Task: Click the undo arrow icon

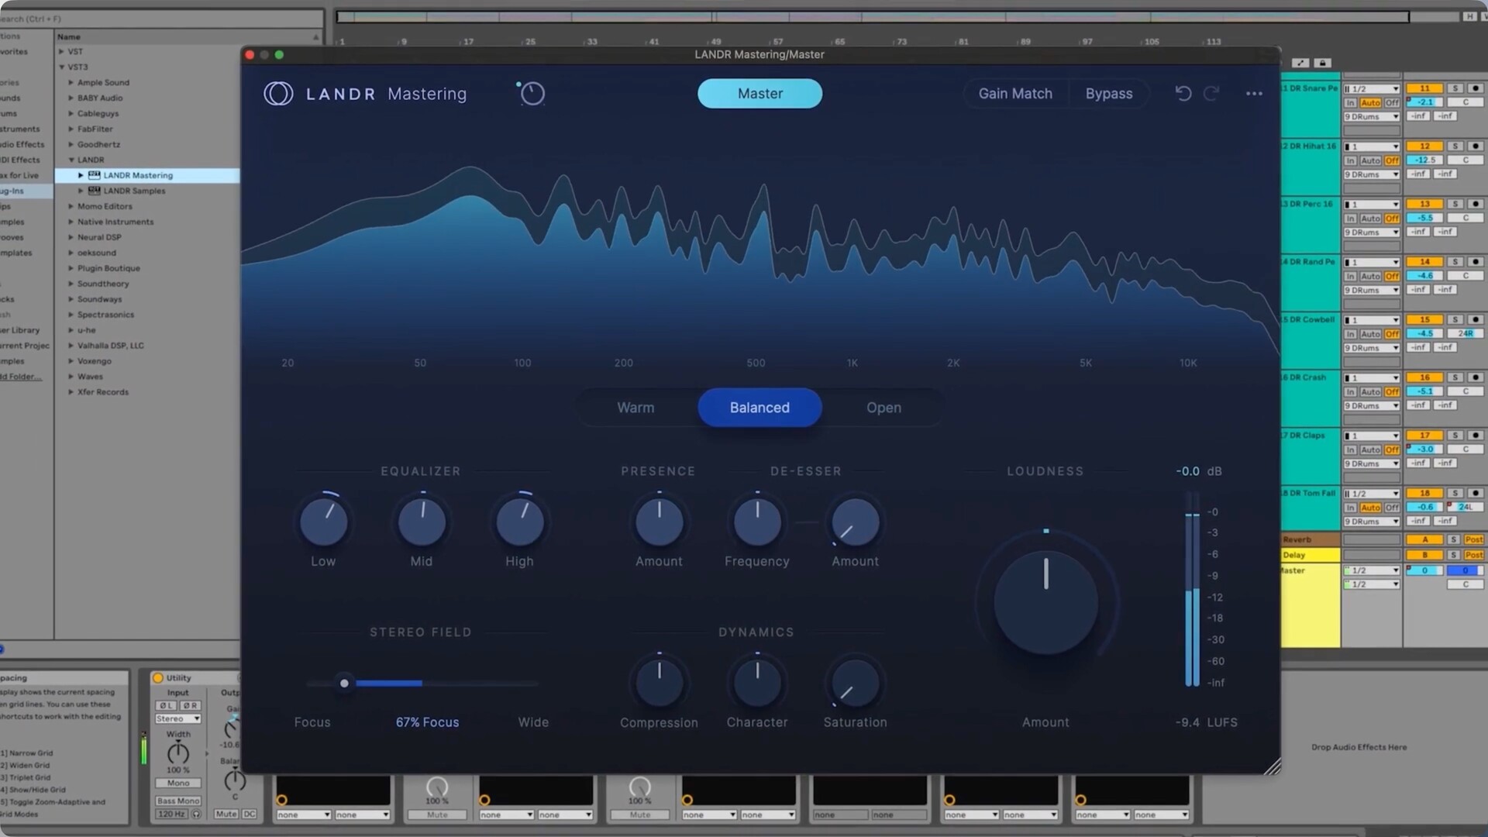Action: (x=1183, y=94)
